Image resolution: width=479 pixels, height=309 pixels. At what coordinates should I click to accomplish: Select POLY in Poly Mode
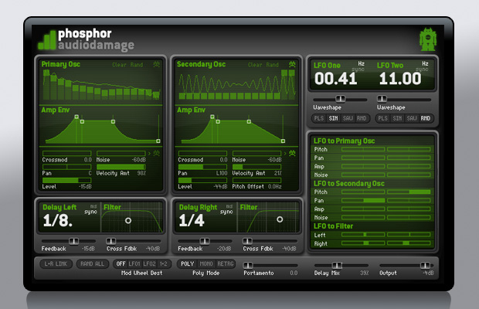tap(187, 264)
